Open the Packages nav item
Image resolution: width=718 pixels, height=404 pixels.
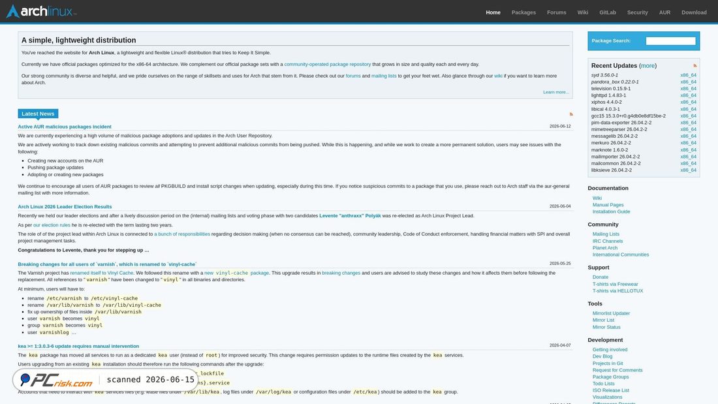(523, 12)
